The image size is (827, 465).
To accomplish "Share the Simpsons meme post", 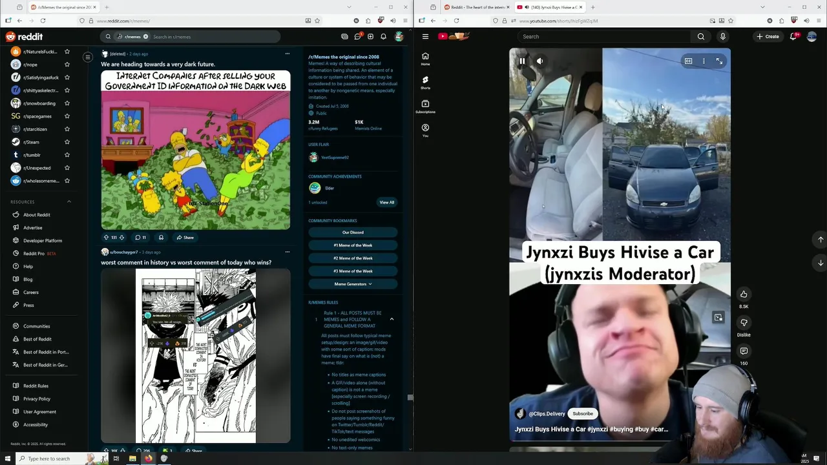I will [185, 237].
